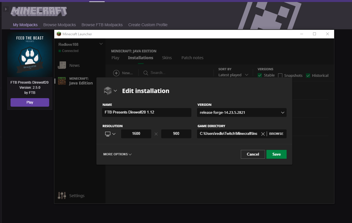
Task: Click the furnace installation icon
Action: [x=108, y=91]
